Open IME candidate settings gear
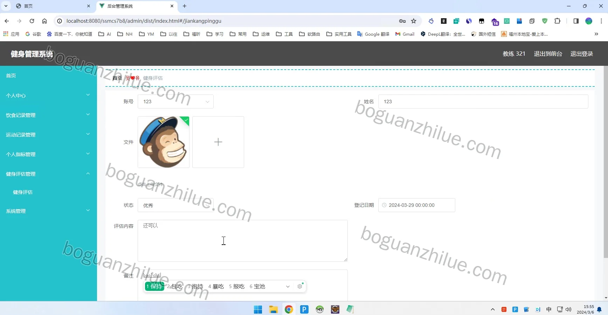Viewport: 608px width, 315px height. tap(300, 286)
